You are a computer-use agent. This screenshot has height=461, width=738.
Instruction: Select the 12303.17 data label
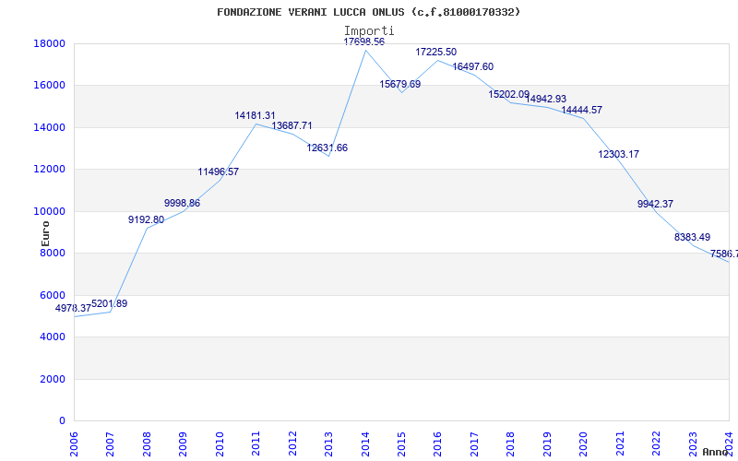click(618, 154)
